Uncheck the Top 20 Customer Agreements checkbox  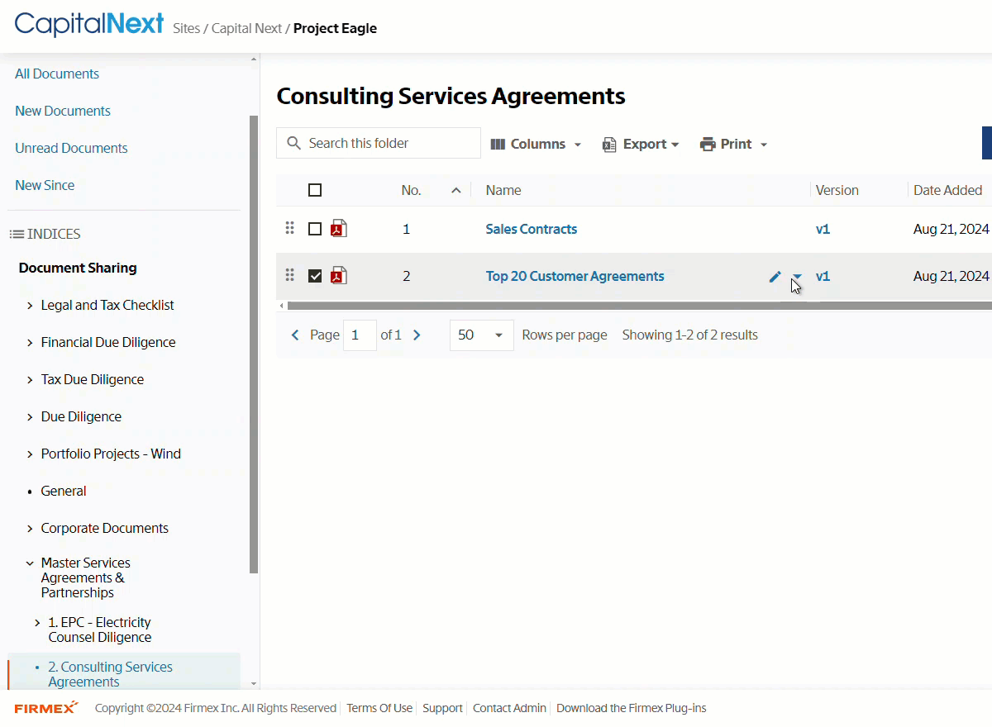pyautogui.click(x=315, y=276)
